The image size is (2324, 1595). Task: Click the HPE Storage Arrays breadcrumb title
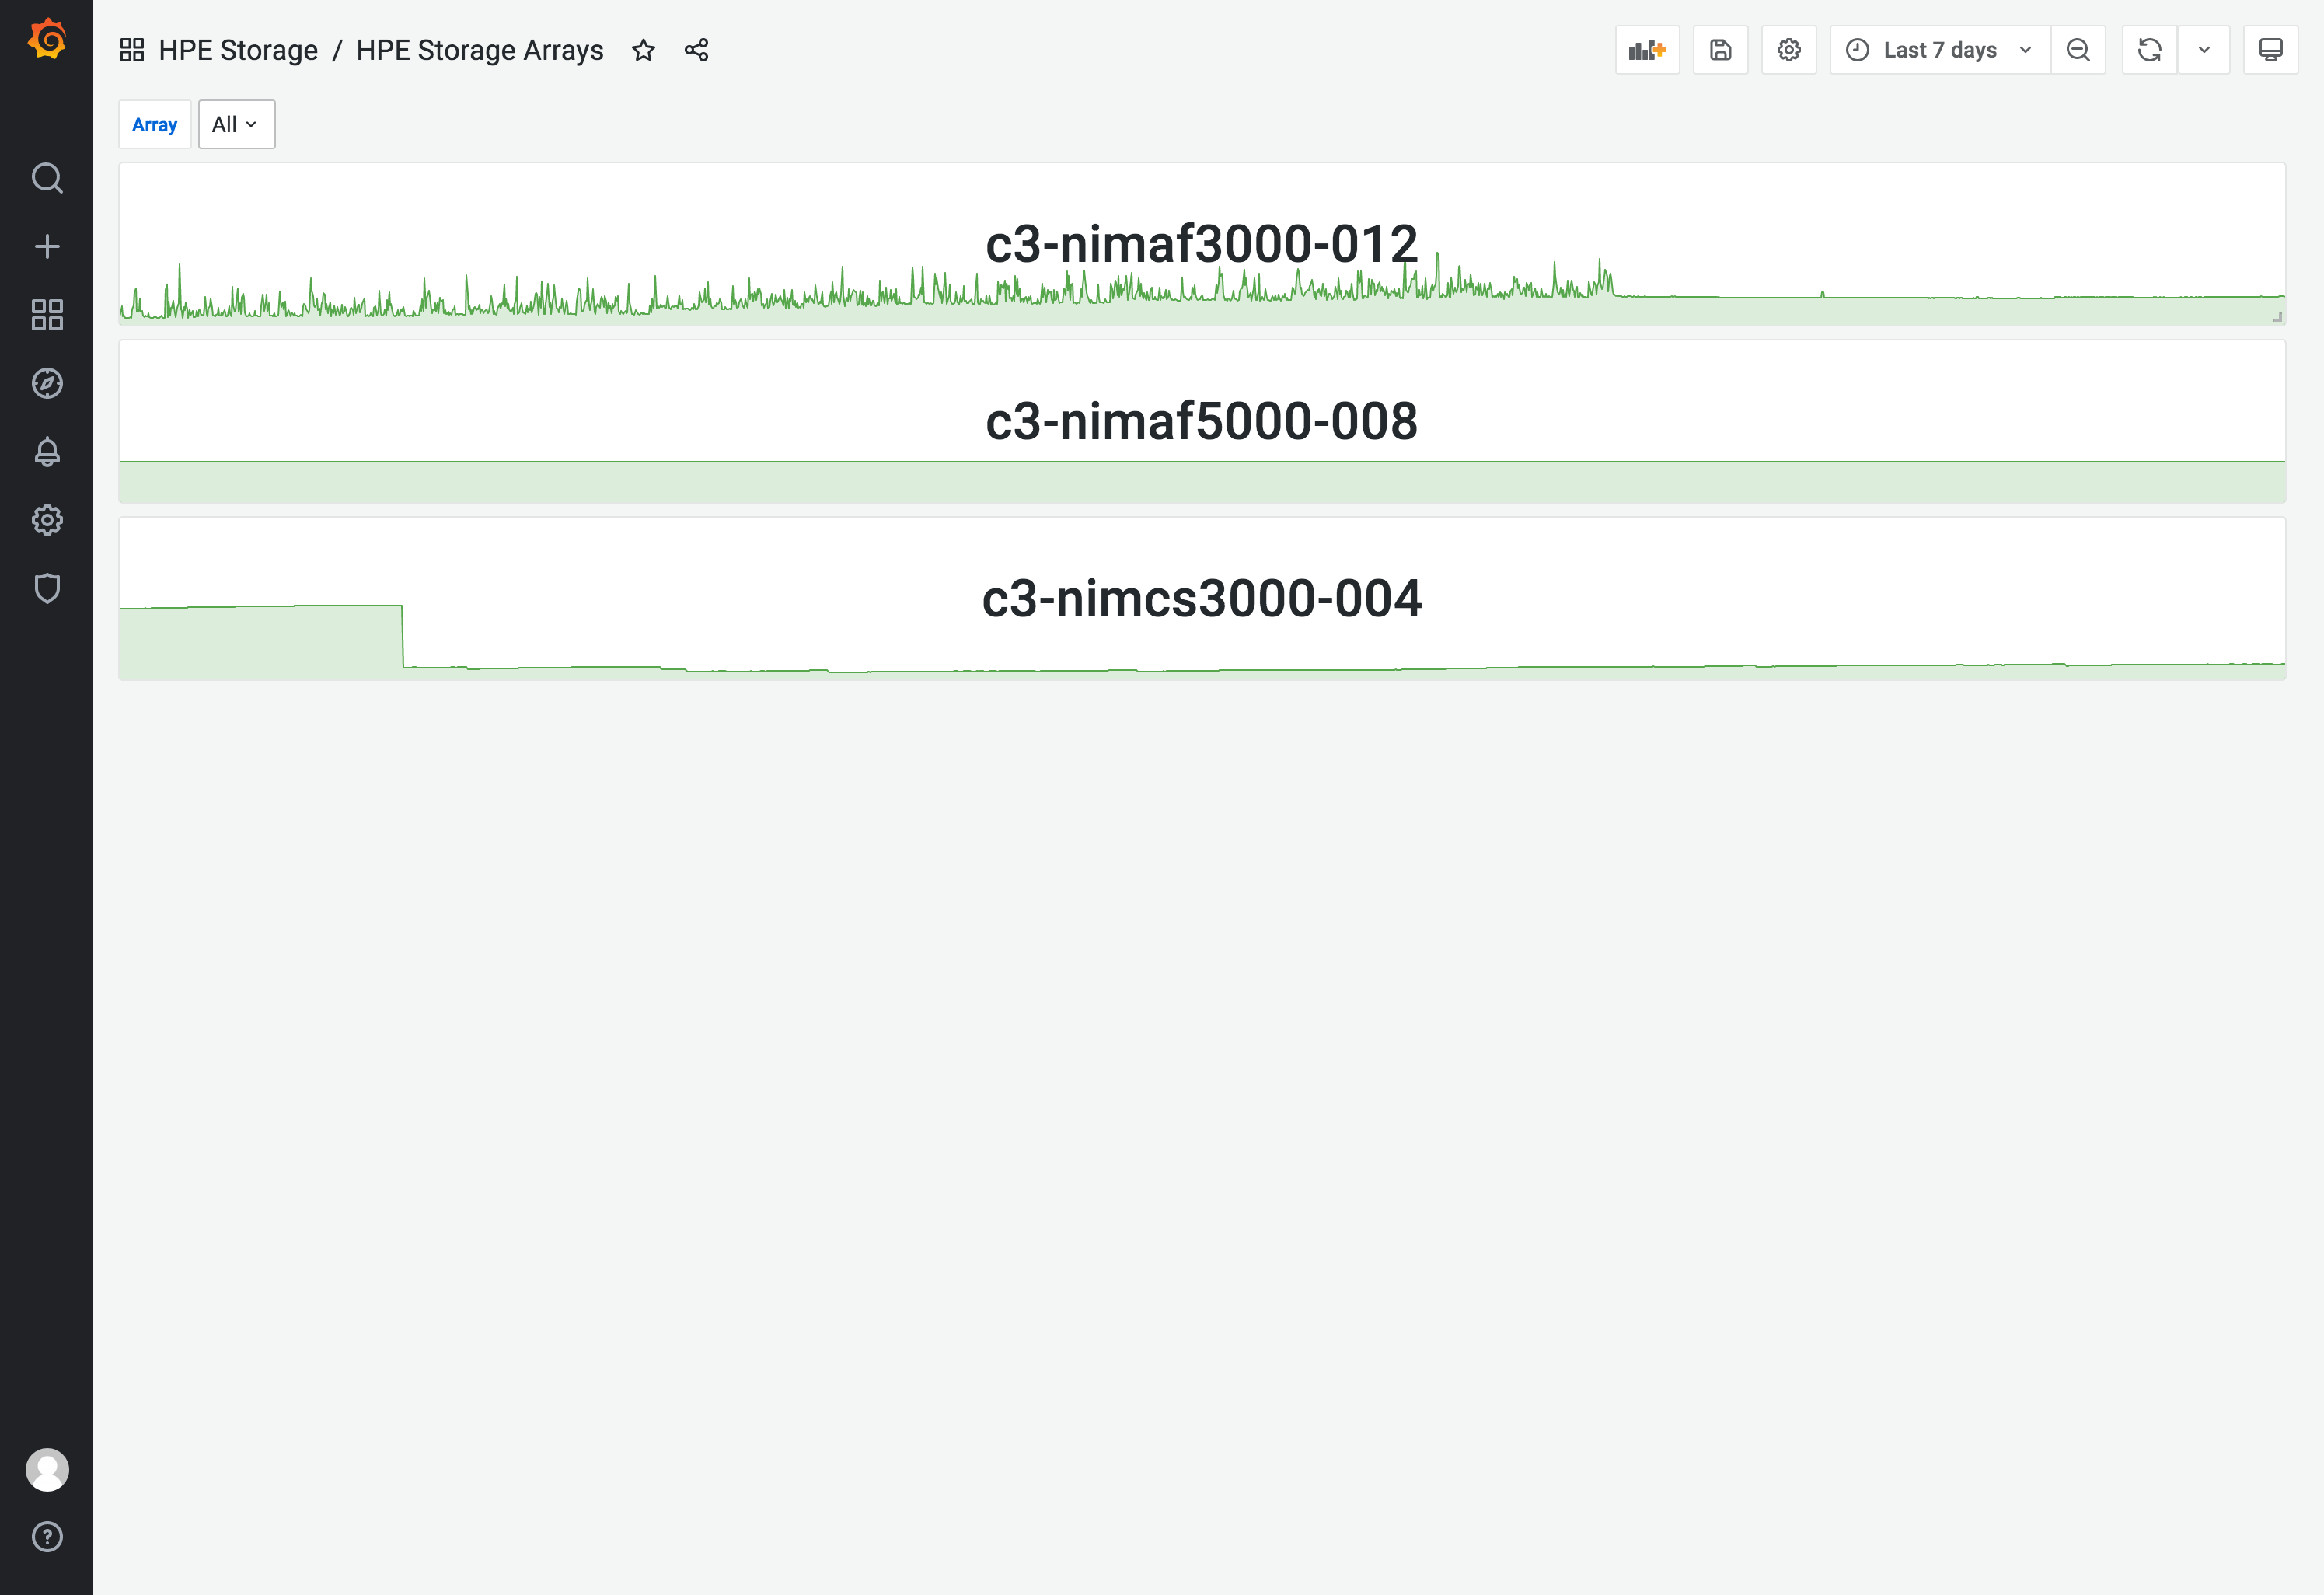[479, 50]
